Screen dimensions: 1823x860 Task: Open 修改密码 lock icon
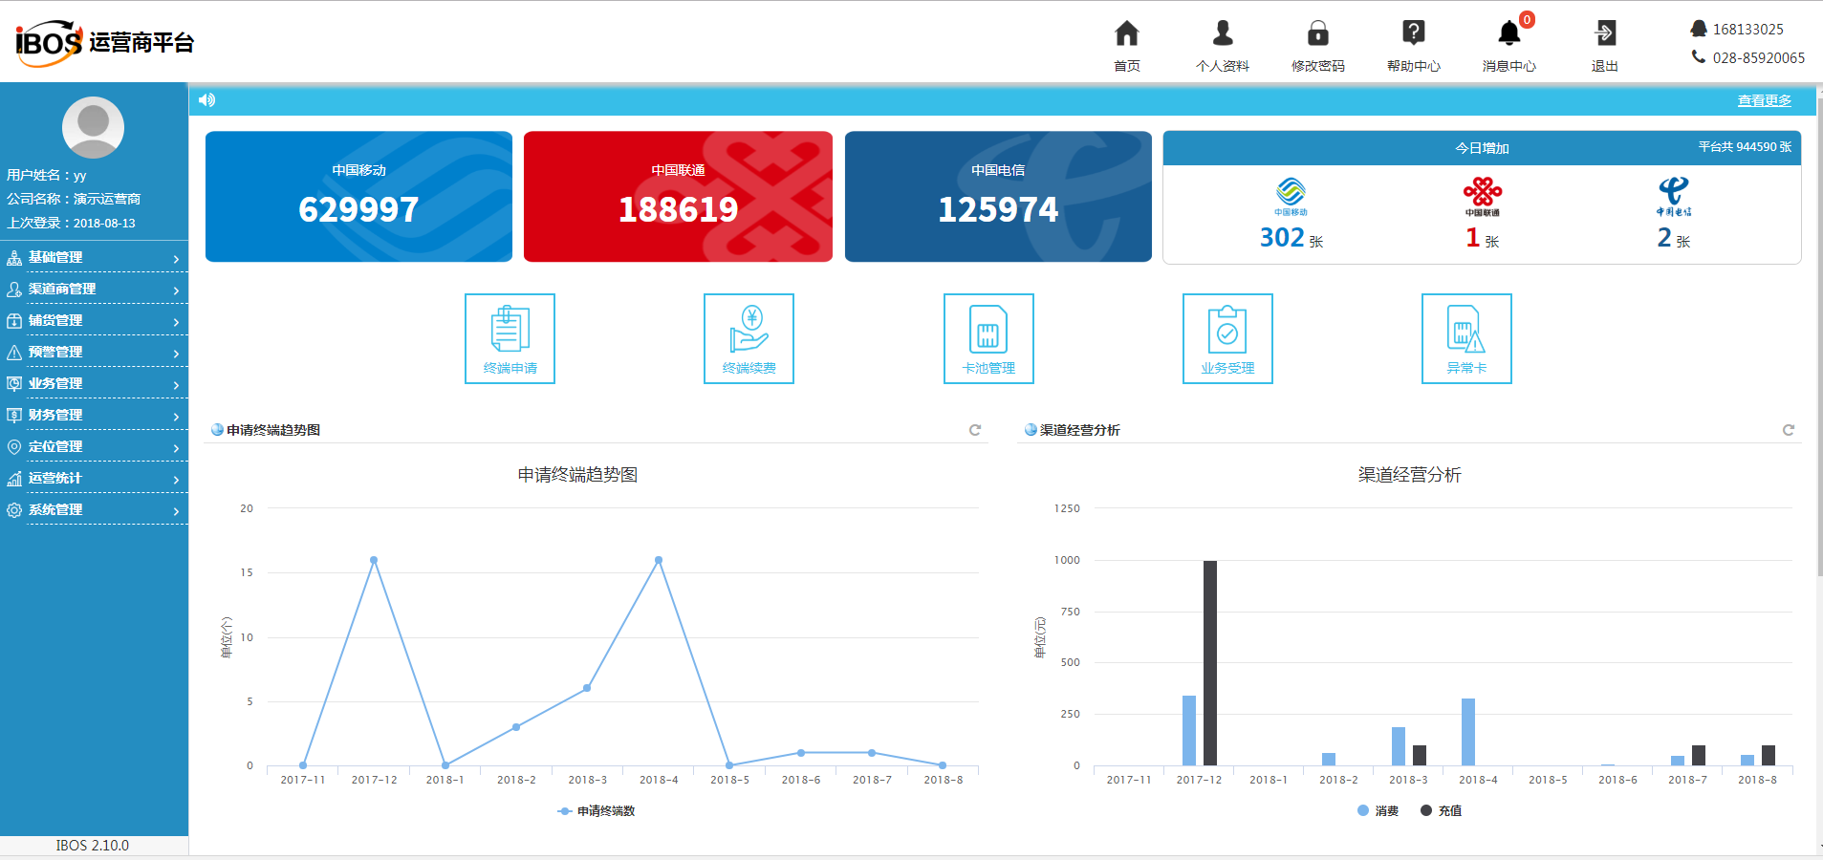(1317, 34)
